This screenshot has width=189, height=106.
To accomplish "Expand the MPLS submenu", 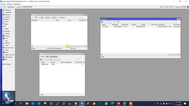I will (x=6, y=29).
